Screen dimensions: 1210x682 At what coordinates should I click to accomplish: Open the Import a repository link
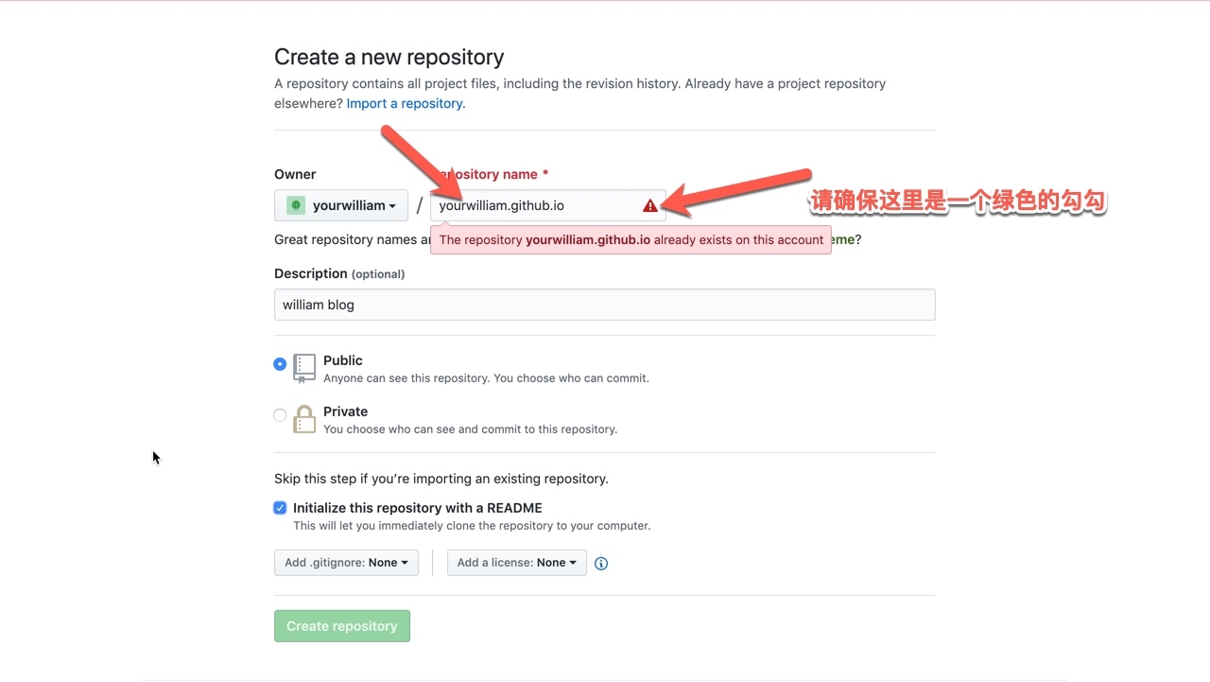(406, 103)
